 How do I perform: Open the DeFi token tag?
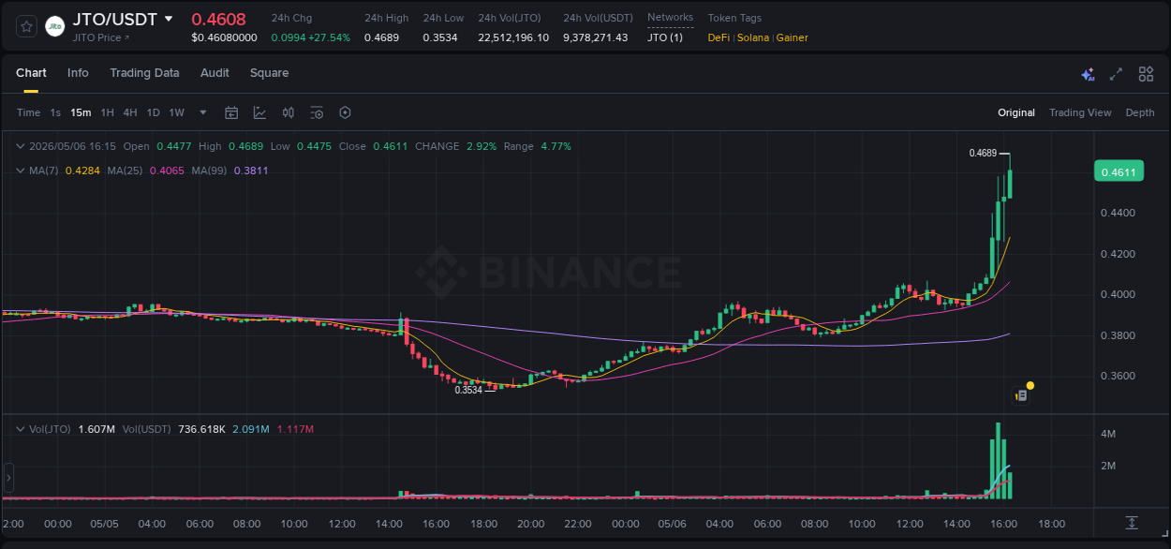pyautogui.click(x=719, y=37)
